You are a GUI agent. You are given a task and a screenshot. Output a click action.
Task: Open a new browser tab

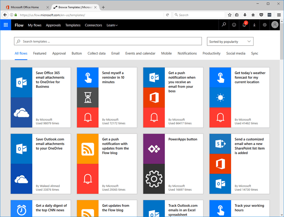103,7
